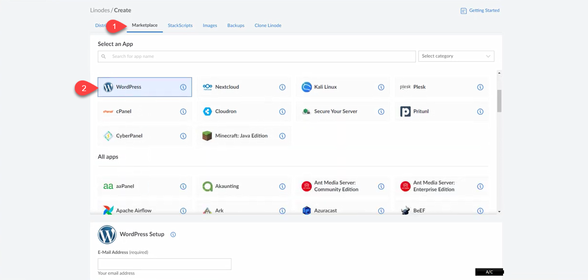Viewport: 588px width, 280px height.
Task: Click the Nextcloud logo icon
Action: 208,87
